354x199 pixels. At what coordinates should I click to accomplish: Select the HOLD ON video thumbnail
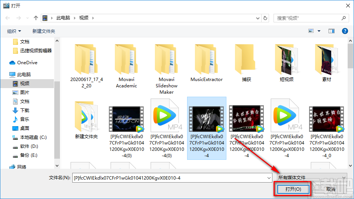pyautogui.click(x=126, y=119)
